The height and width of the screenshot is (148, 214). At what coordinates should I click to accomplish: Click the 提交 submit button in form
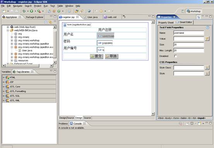(96, 56)
